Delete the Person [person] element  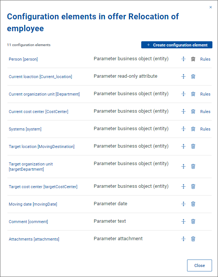point(193,59)
